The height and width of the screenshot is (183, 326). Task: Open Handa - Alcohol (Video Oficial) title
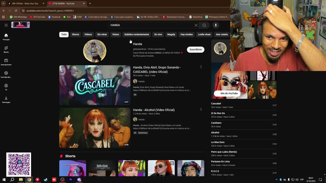click(154, 110)
